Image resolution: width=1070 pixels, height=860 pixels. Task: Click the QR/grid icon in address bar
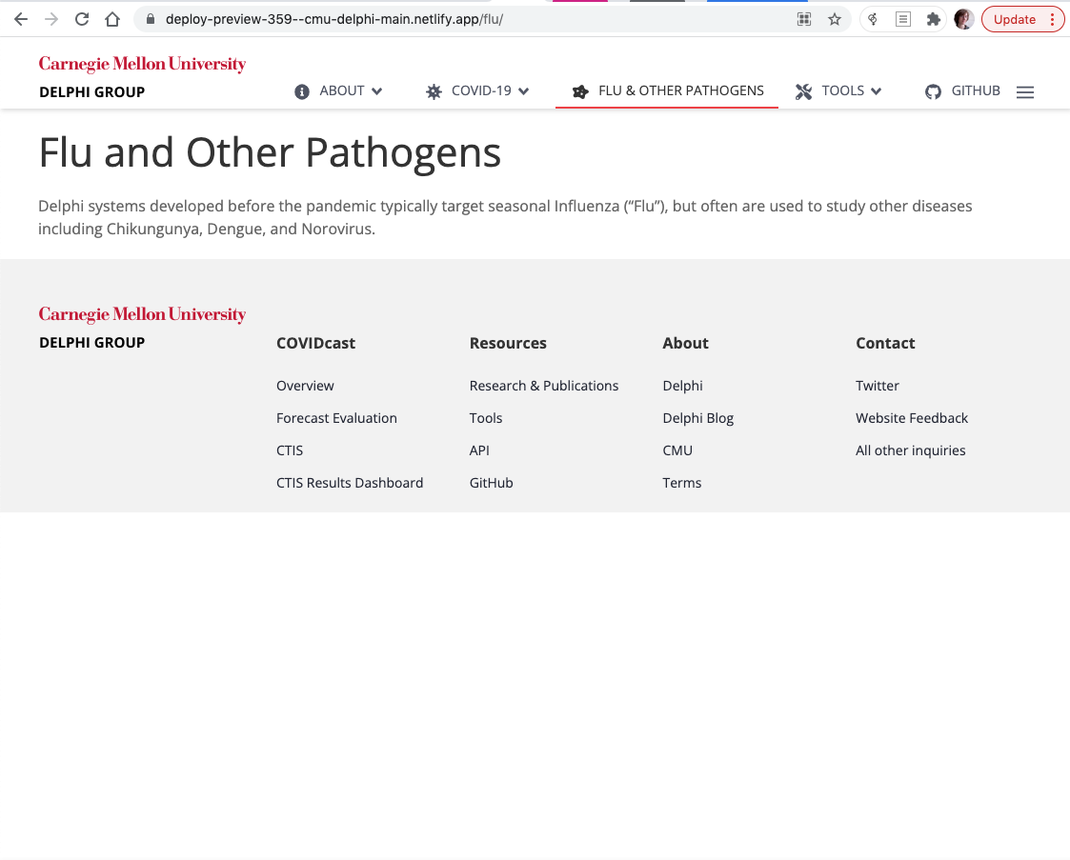click(x=804, y=19)
